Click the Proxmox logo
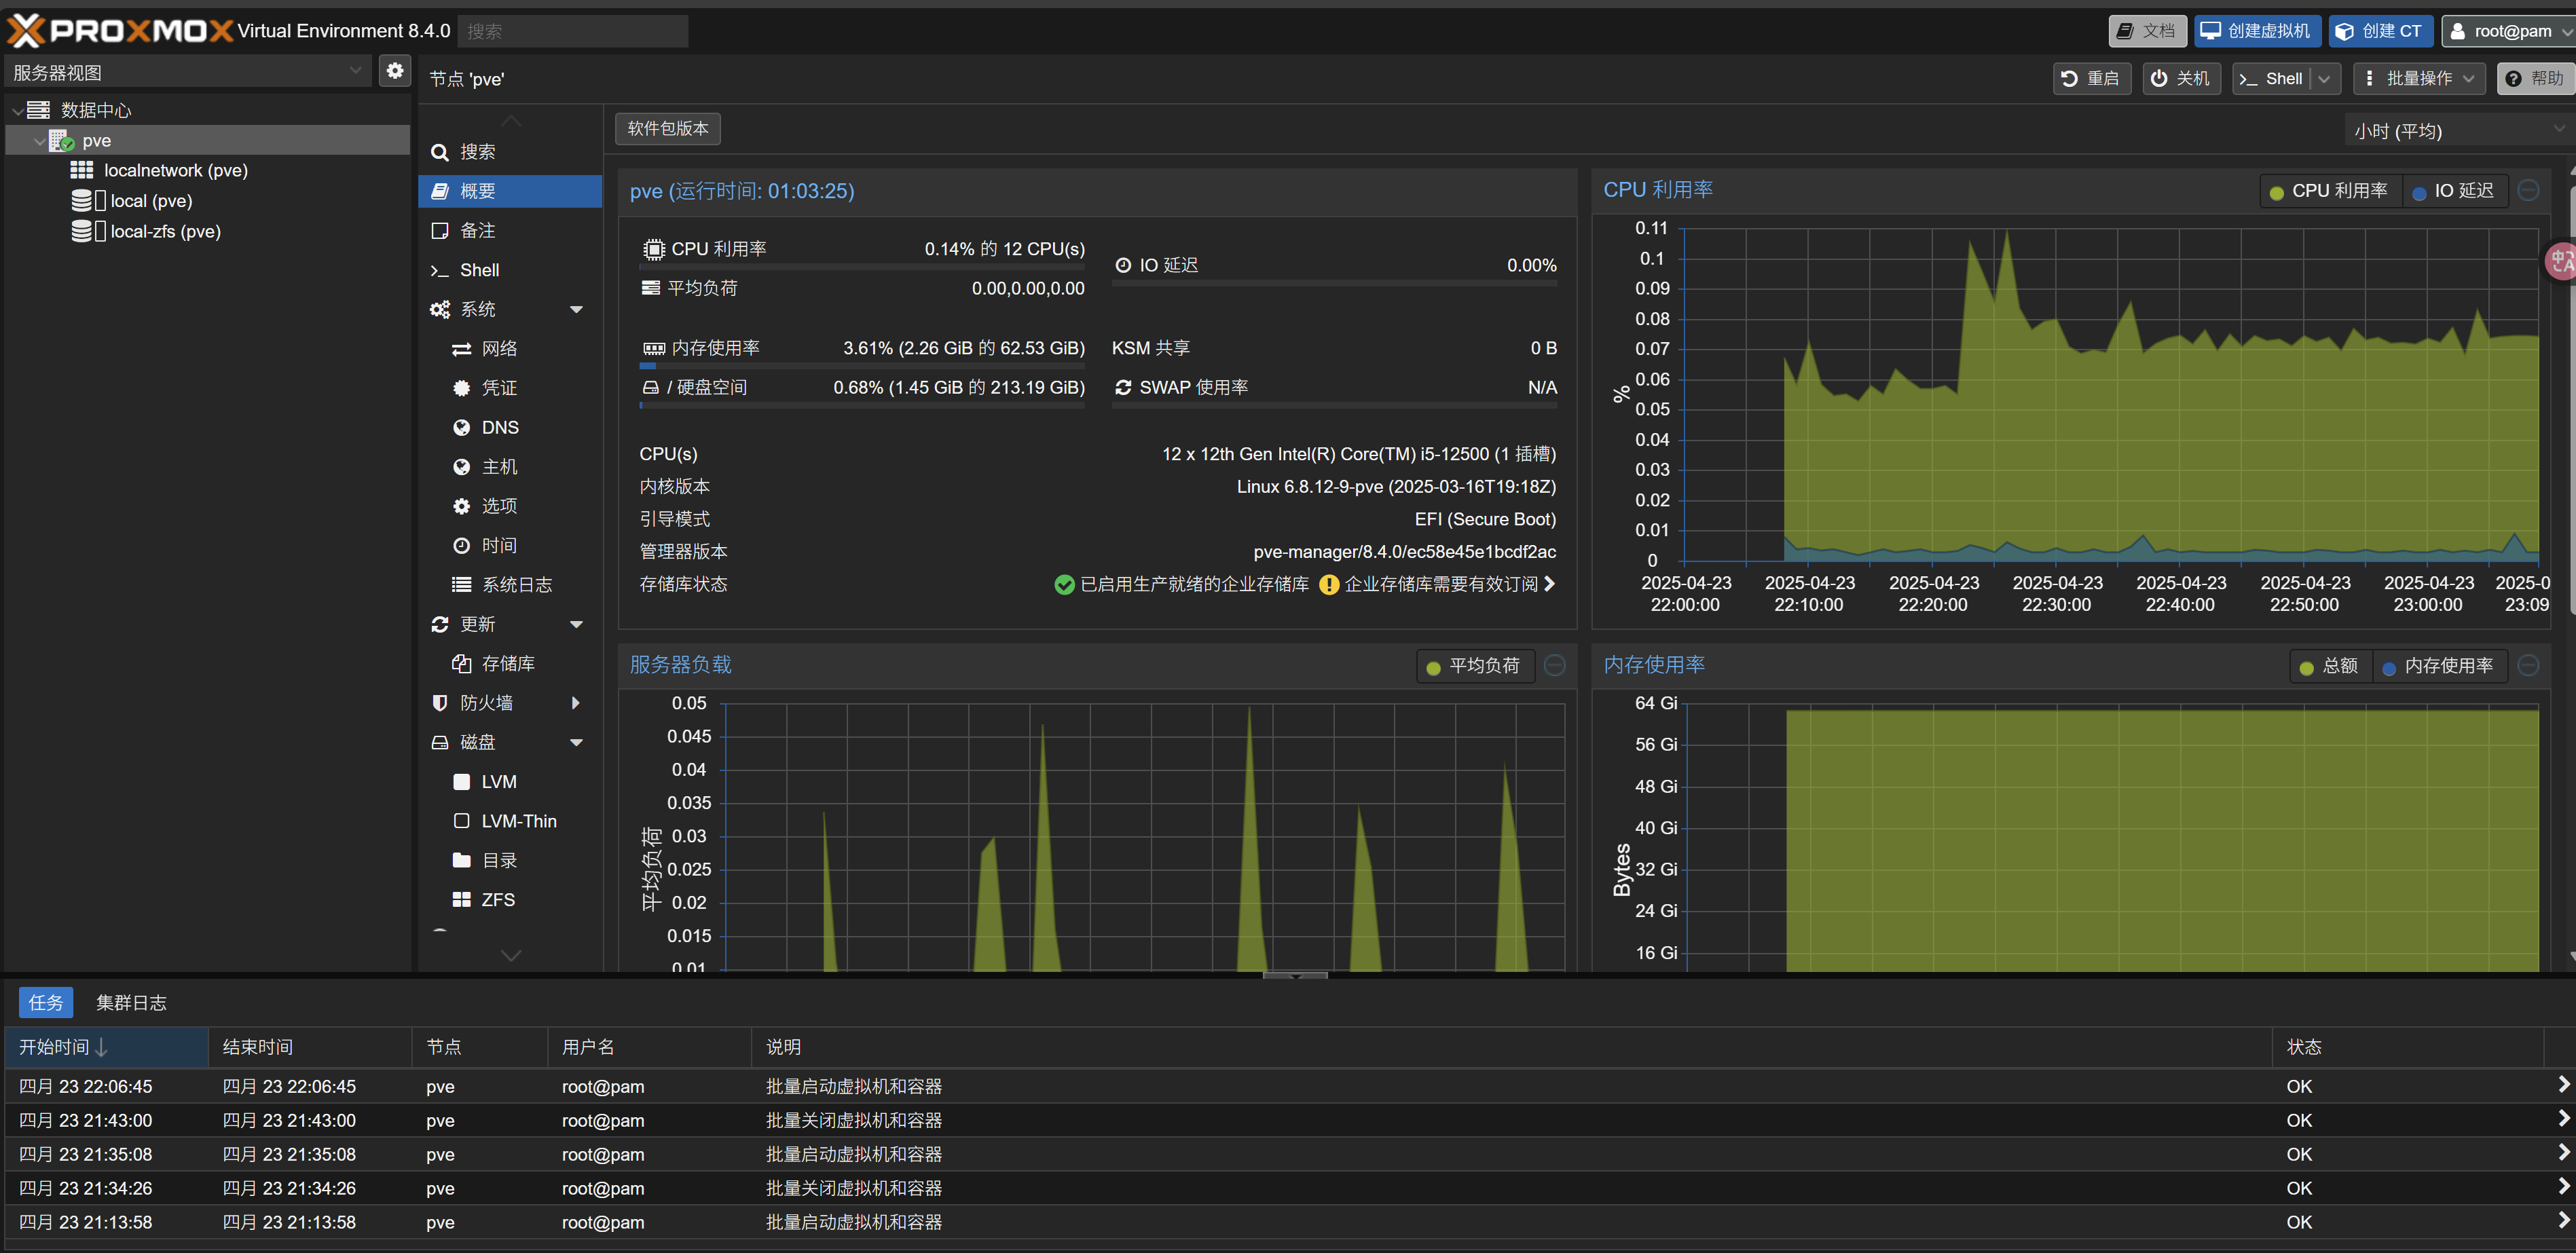 click(120, 30)
